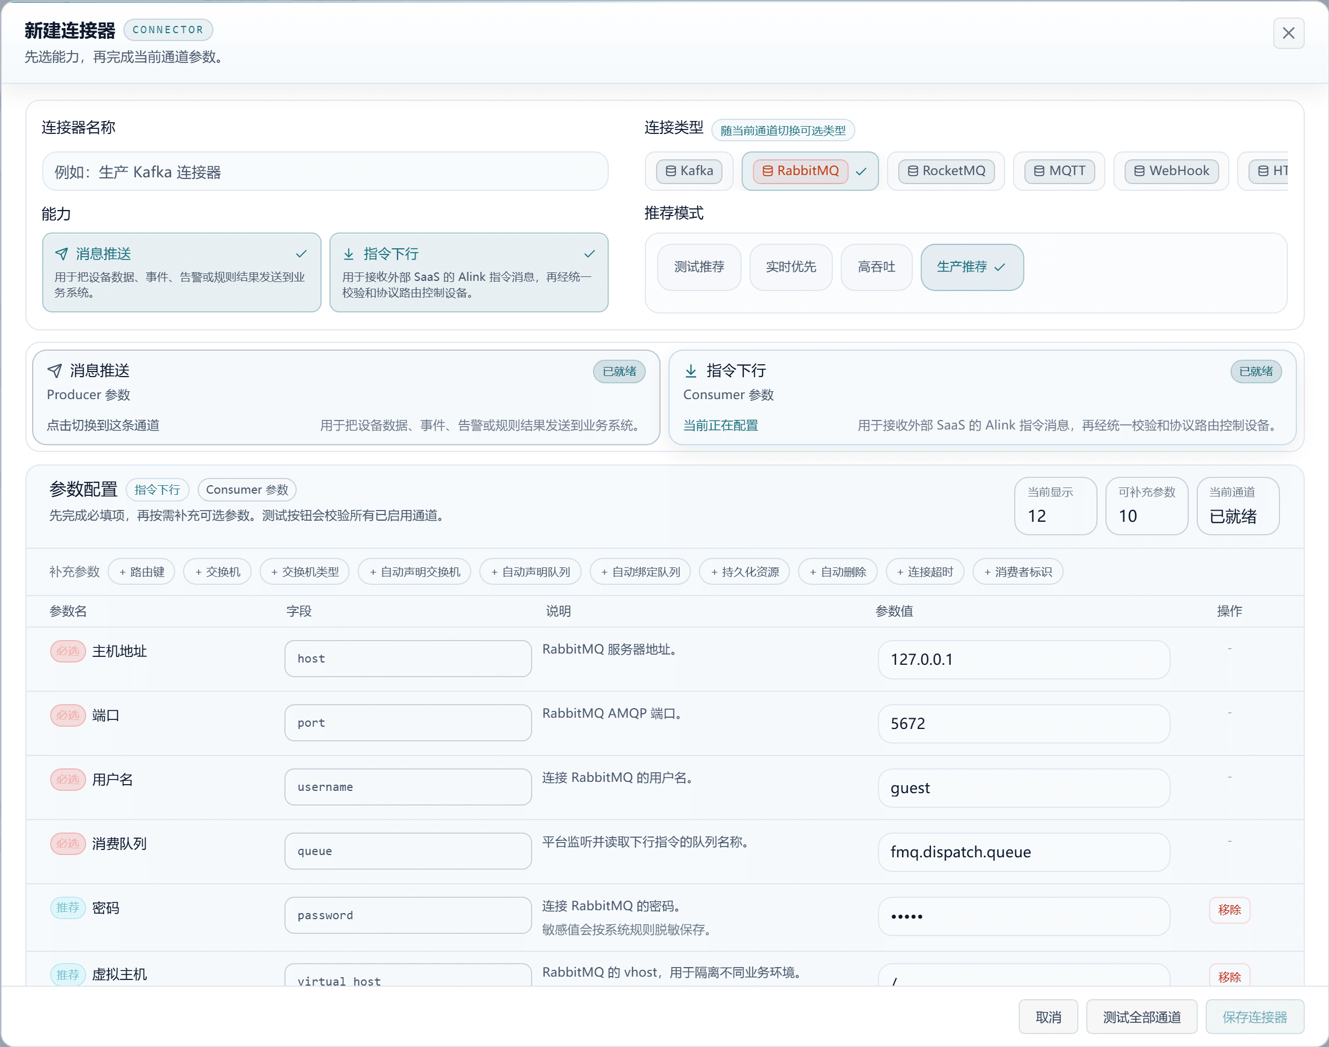Add the 路由键 supplementary parameter
Image resolution: width=1329 pixels, height=1047 pixels.
(142, 571)
